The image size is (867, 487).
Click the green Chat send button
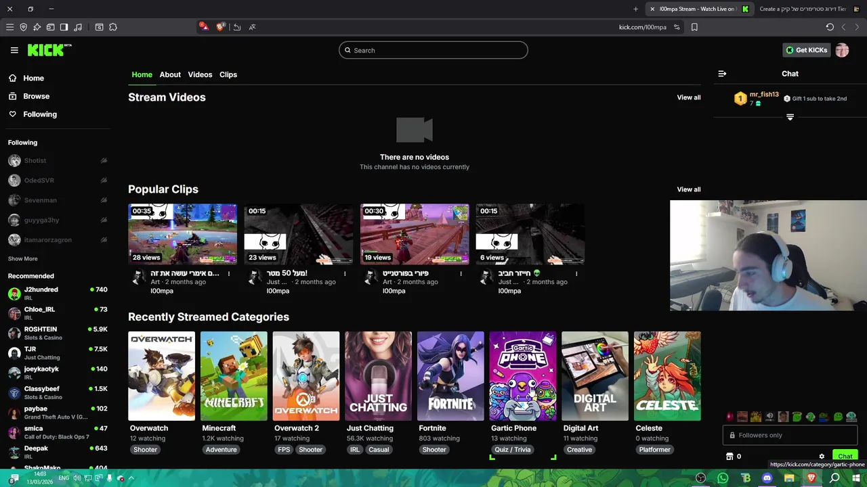coord(845,457)
